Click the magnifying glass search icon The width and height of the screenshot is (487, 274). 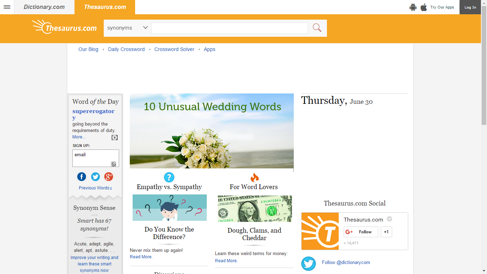click(x=317, y=27)
